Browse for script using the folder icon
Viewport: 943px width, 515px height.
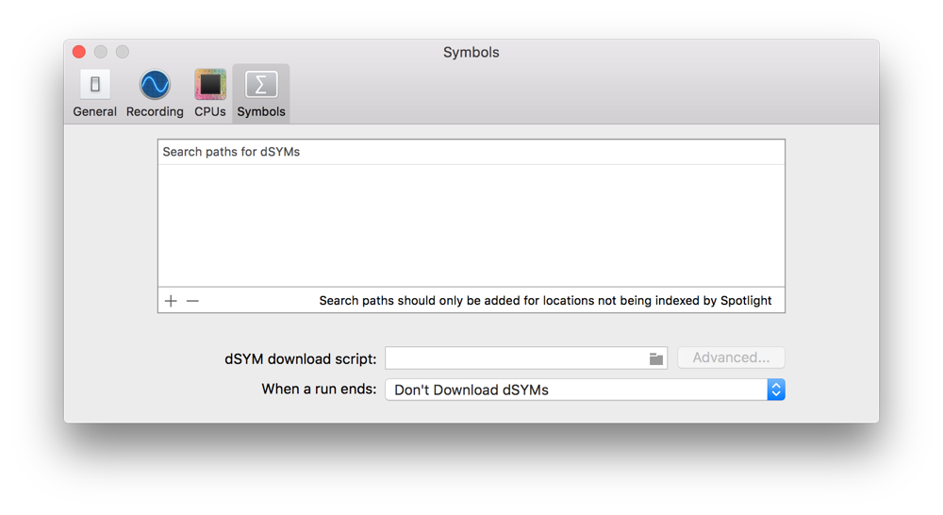click(656, 358)
